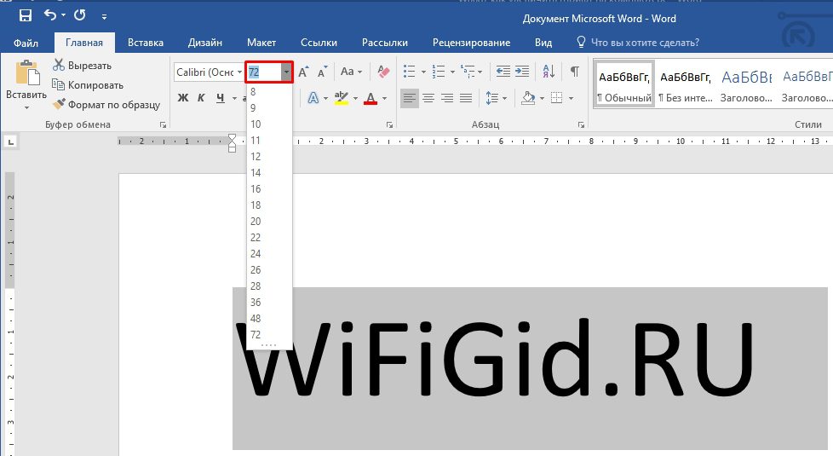833x456 pixels.
Task: Clear all formatting with eraser icon
Action: 383,72
